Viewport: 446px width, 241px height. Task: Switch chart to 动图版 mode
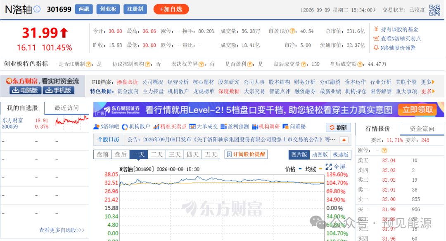[320, 155]
